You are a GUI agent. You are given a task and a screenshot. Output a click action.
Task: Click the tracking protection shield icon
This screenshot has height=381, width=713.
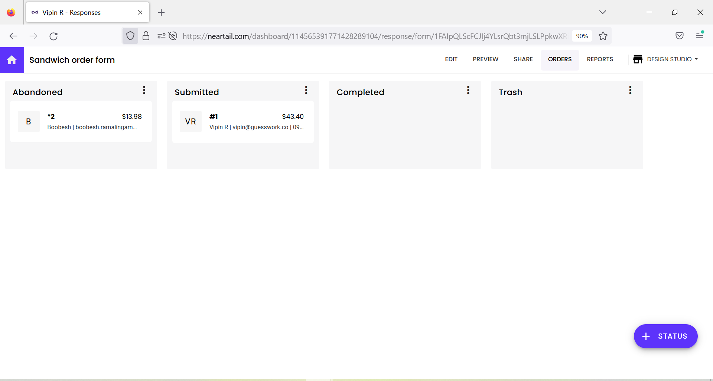130,36
